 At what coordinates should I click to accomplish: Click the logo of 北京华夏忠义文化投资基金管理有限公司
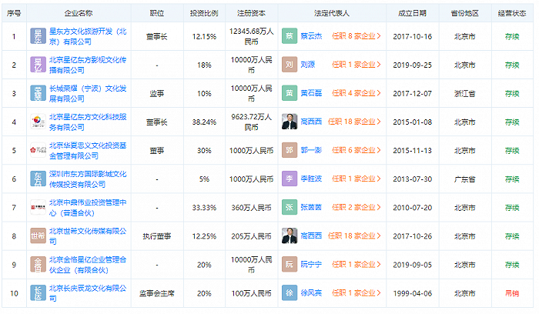click(38, 150)
